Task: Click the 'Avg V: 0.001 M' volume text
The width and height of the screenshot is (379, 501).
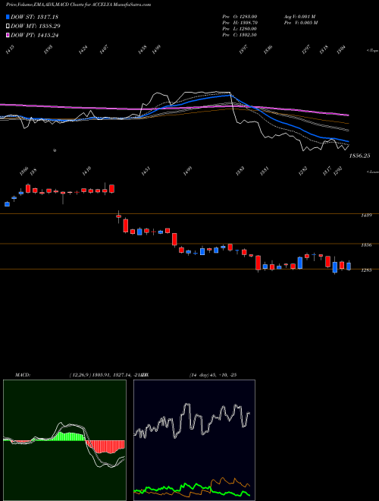Action: [x=299, y=17]
